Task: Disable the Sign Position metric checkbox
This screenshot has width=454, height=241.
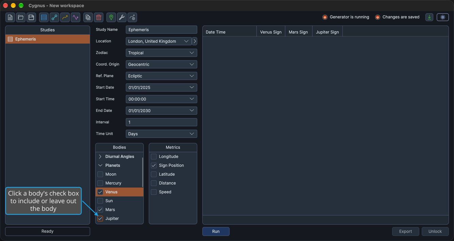Action: [154, 165]
